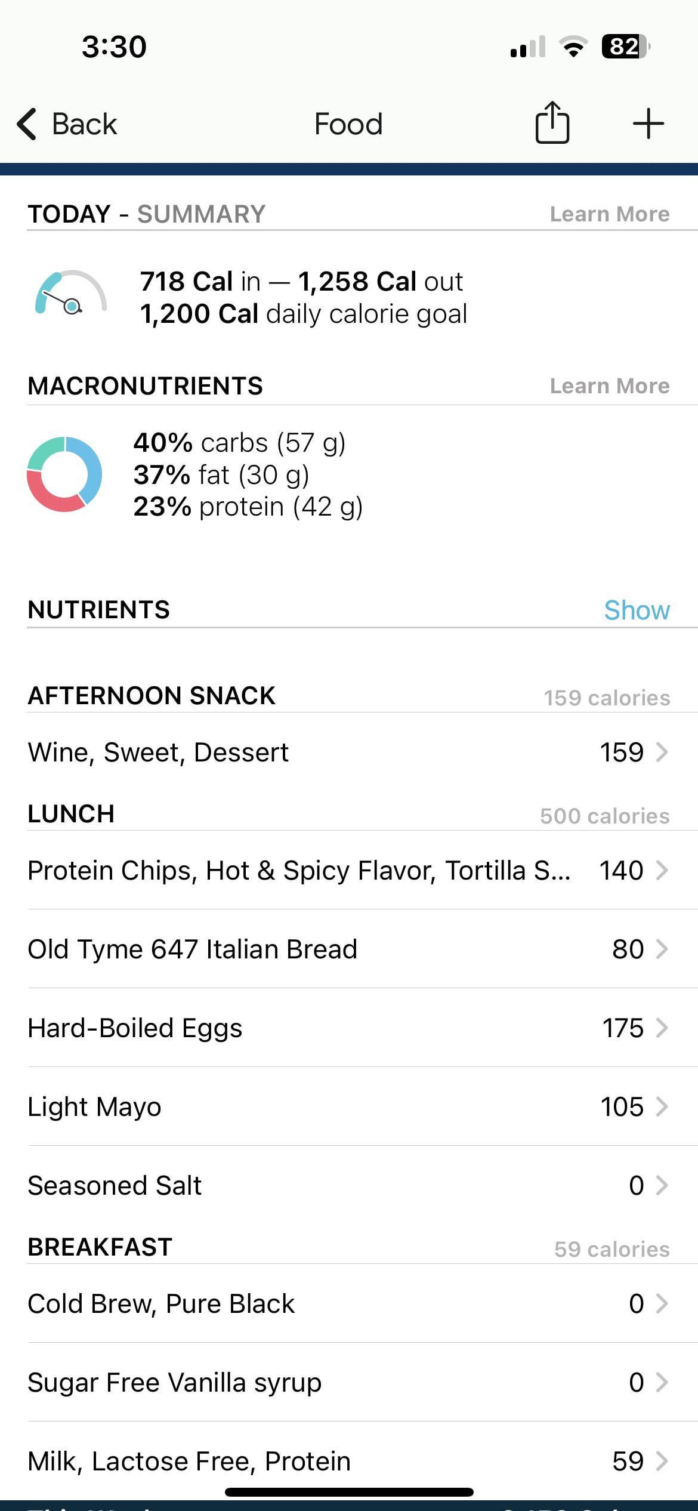Tap the share icon in header

click(552, 123)
